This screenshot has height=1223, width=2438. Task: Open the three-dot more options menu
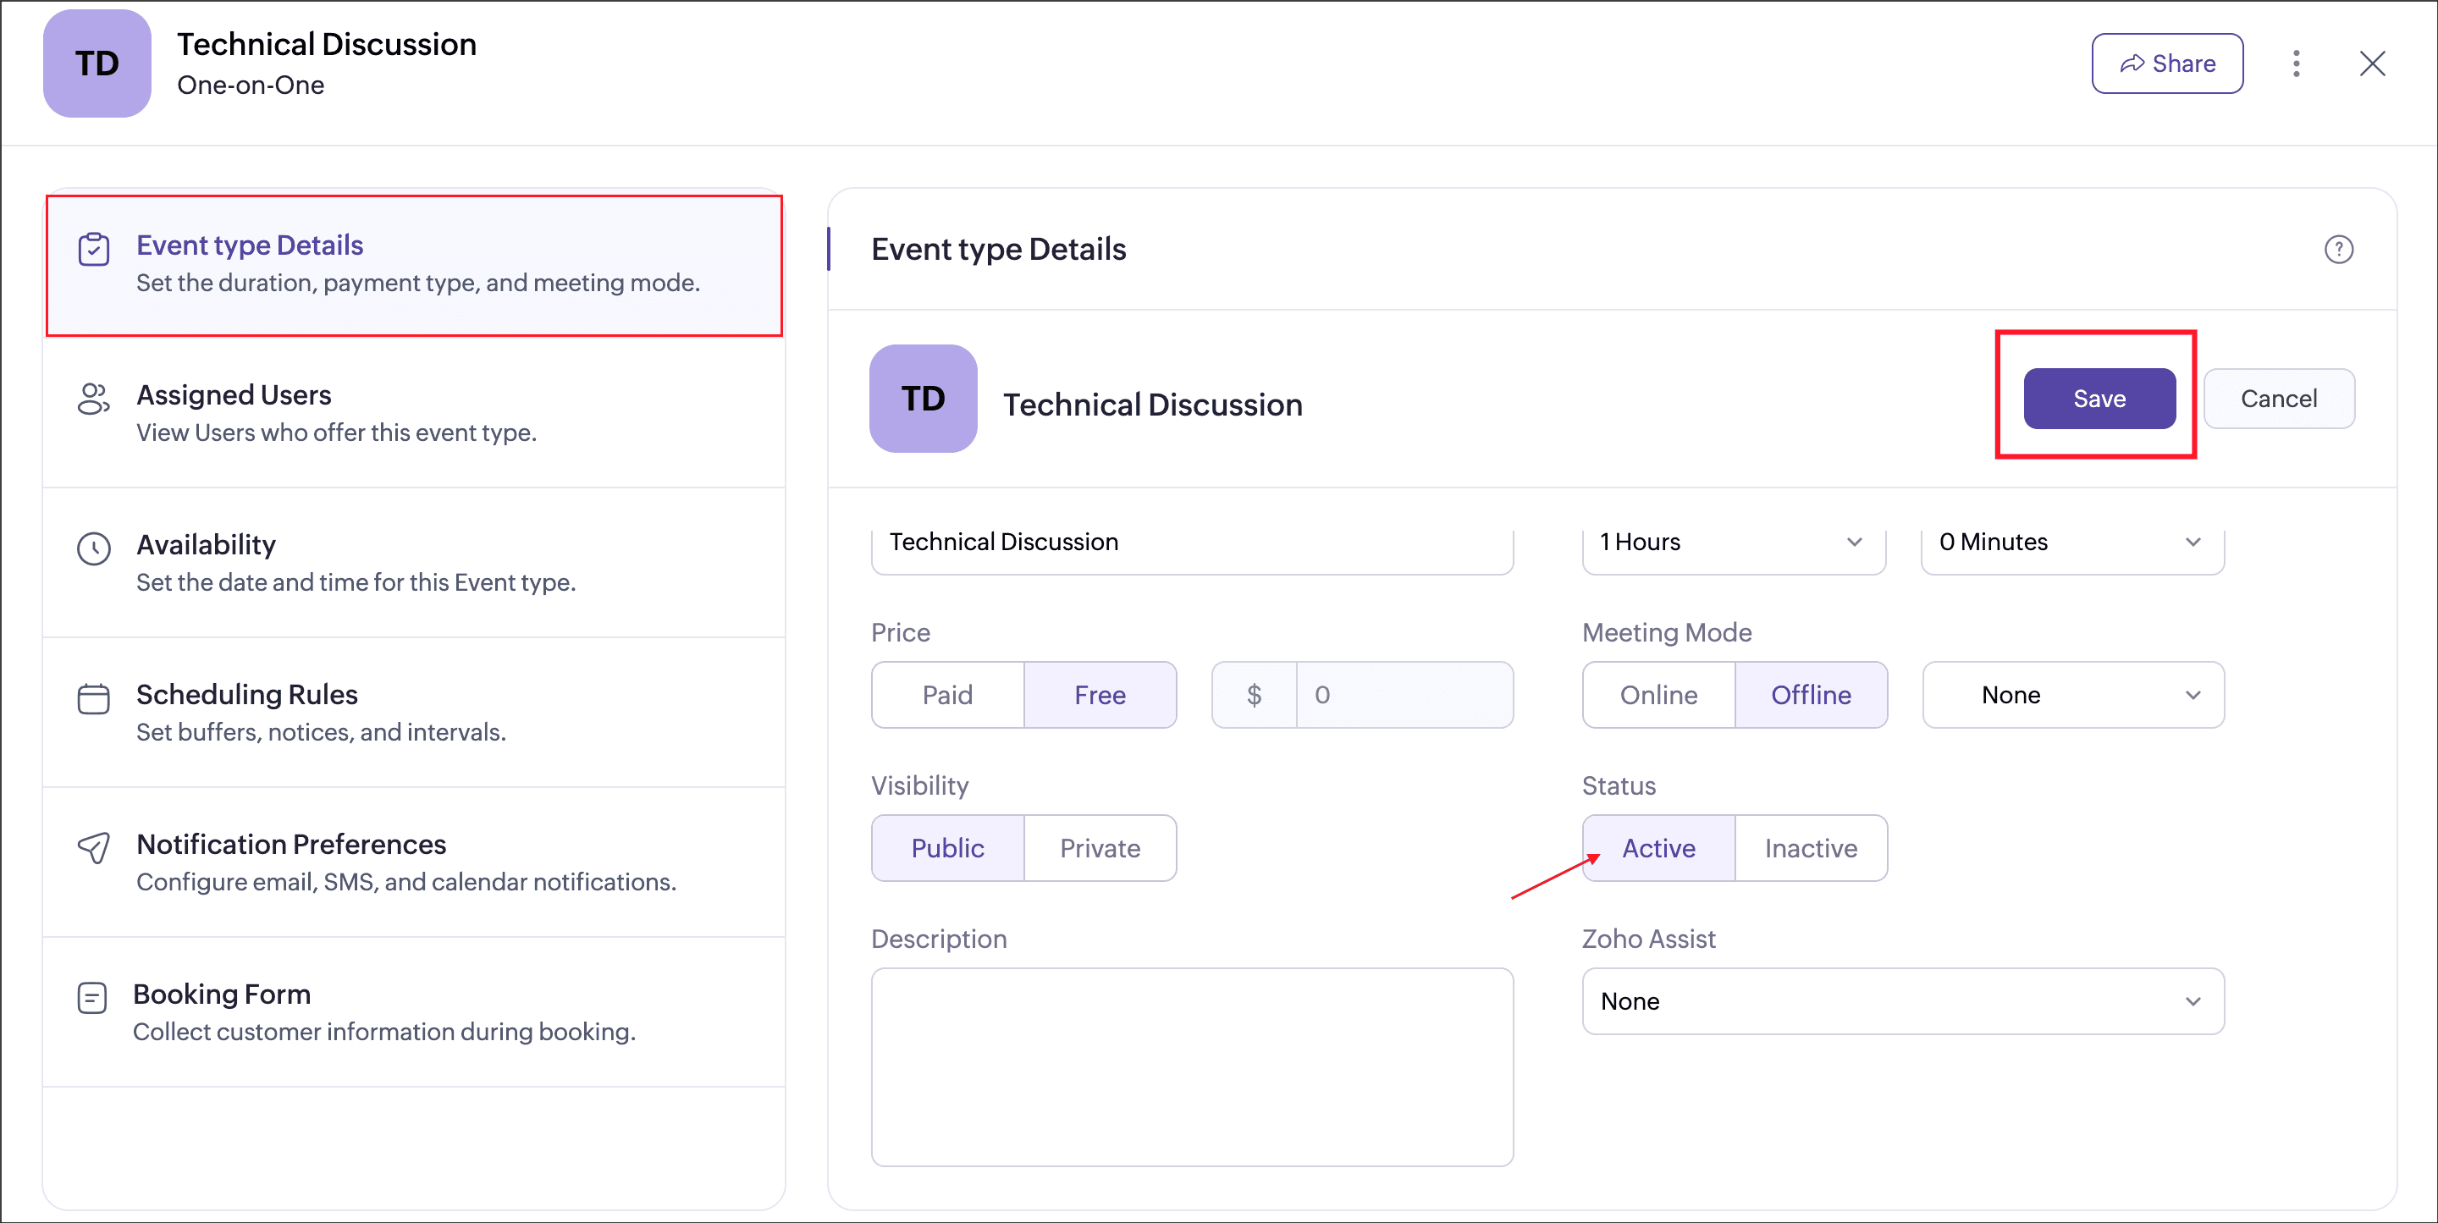2296,63
